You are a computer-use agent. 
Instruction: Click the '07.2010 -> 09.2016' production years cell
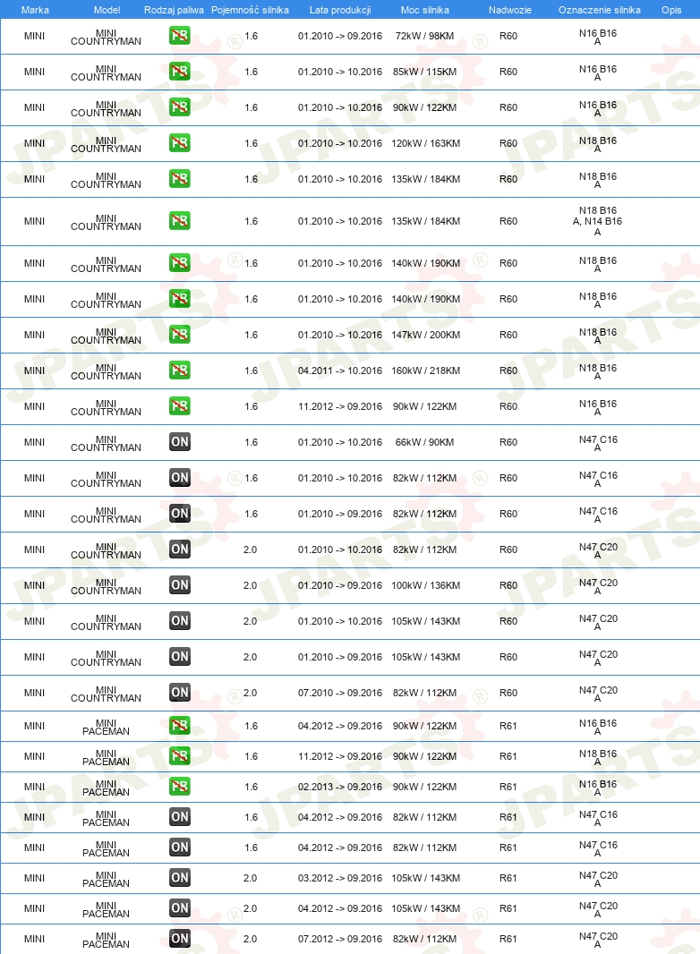pos(340,693)
